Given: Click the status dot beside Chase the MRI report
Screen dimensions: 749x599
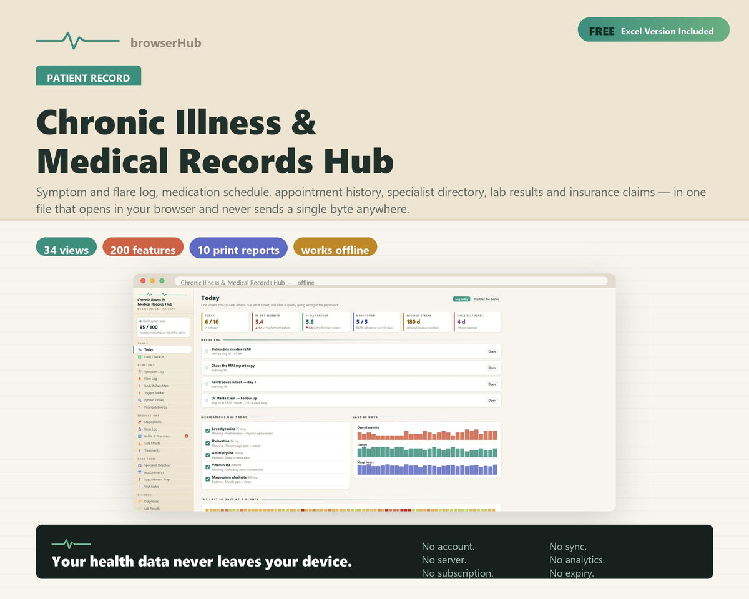Looking at the screenshot, I should pos(207,368).
